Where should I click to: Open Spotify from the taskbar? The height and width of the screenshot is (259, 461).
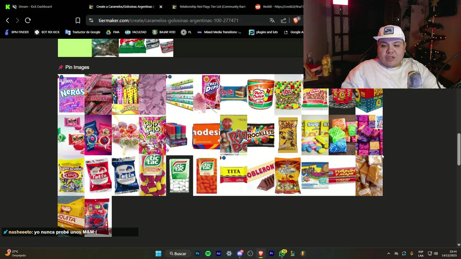point(208,254)
